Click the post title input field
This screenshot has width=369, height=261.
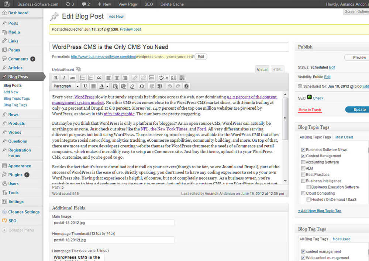click(x=169, y=47)
